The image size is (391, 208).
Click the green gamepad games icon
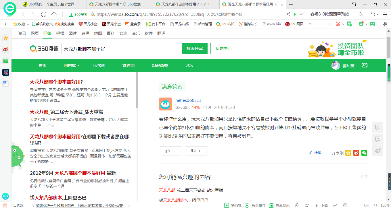click(372, 24)
